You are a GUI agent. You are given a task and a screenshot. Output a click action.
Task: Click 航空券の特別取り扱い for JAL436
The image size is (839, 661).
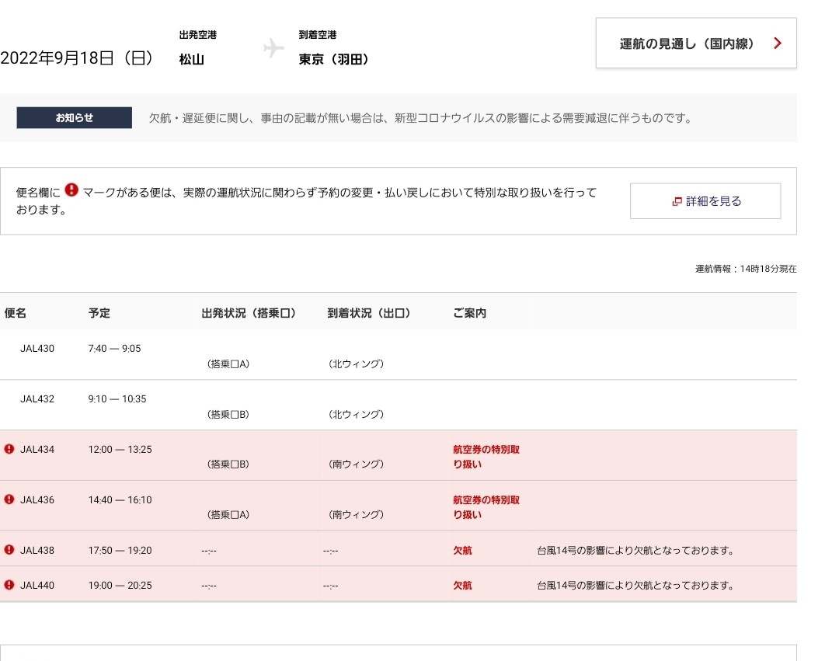pyautogui.click(x=486, y=507)
